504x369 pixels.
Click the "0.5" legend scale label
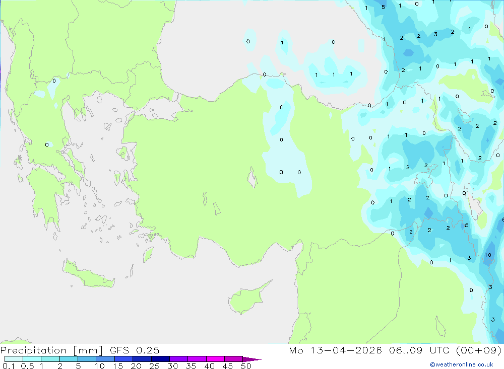click(x=27, y=366)
